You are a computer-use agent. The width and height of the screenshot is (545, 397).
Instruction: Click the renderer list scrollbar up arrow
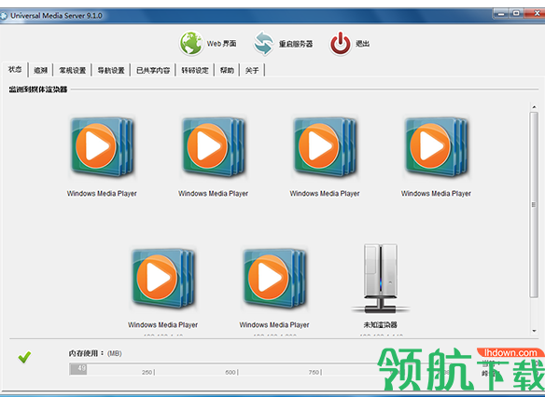(534, 106)
